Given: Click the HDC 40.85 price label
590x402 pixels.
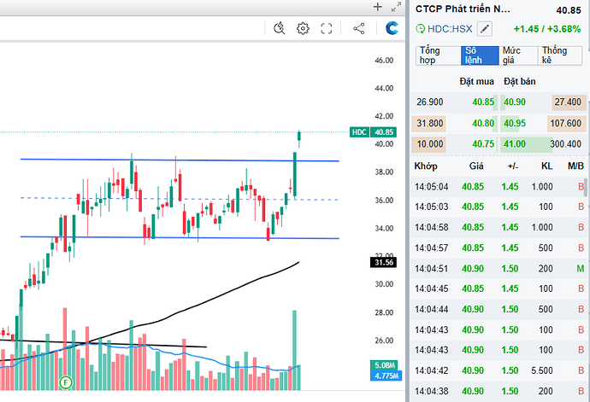Looking at the screenshot, I should coord(373,132).
